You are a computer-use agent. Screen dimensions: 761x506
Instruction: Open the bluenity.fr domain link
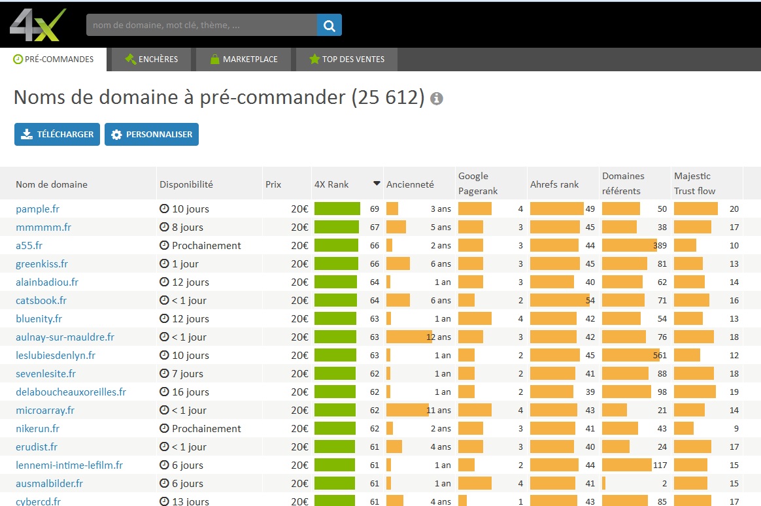point(39,319)
